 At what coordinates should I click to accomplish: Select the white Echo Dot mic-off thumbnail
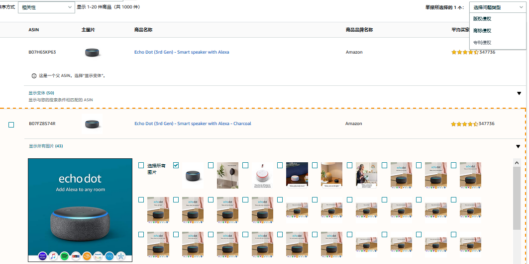(x=262, y=176)
